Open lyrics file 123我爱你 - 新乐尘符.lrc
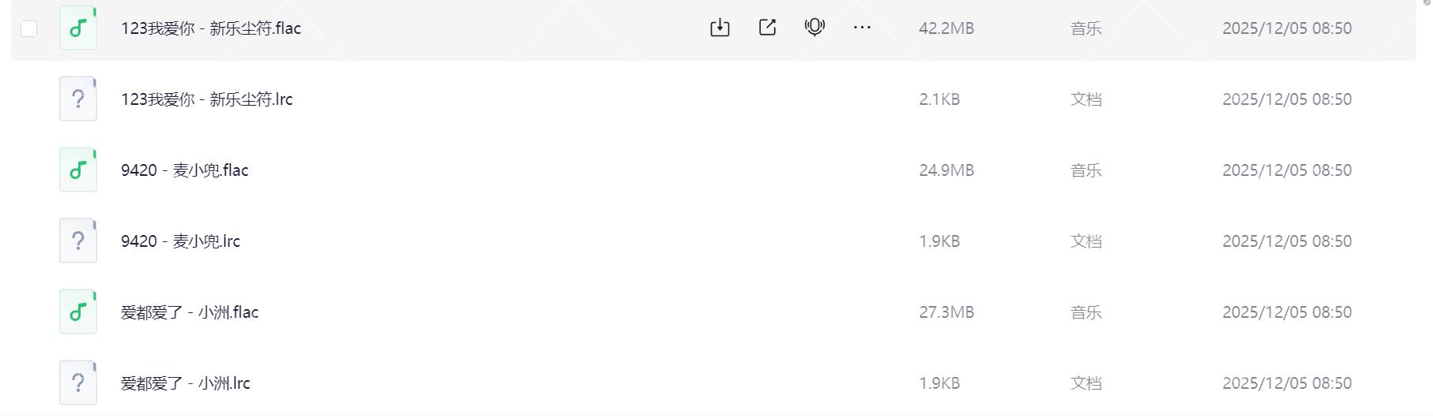The height and width of the screenshot is (418, 1433). click(207, 99)
